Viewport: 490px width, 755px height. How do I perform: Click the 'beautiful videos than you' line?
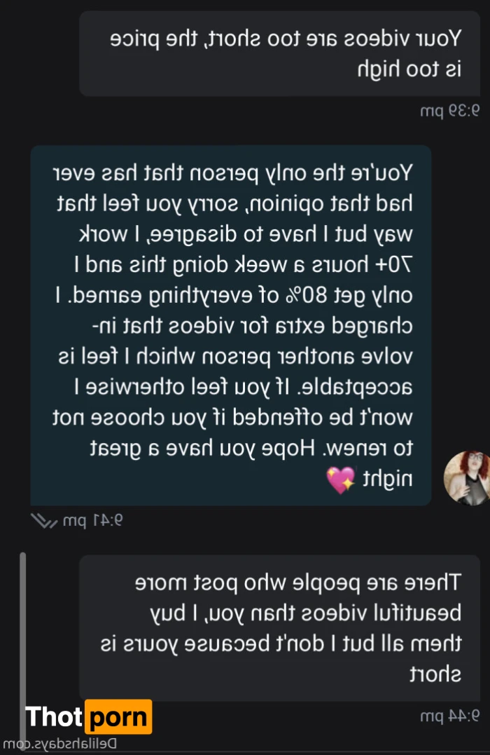click(306, 613)
